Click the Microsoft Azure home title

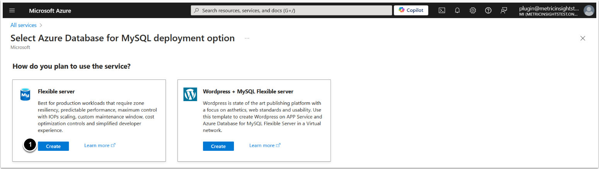pos(50,11)
